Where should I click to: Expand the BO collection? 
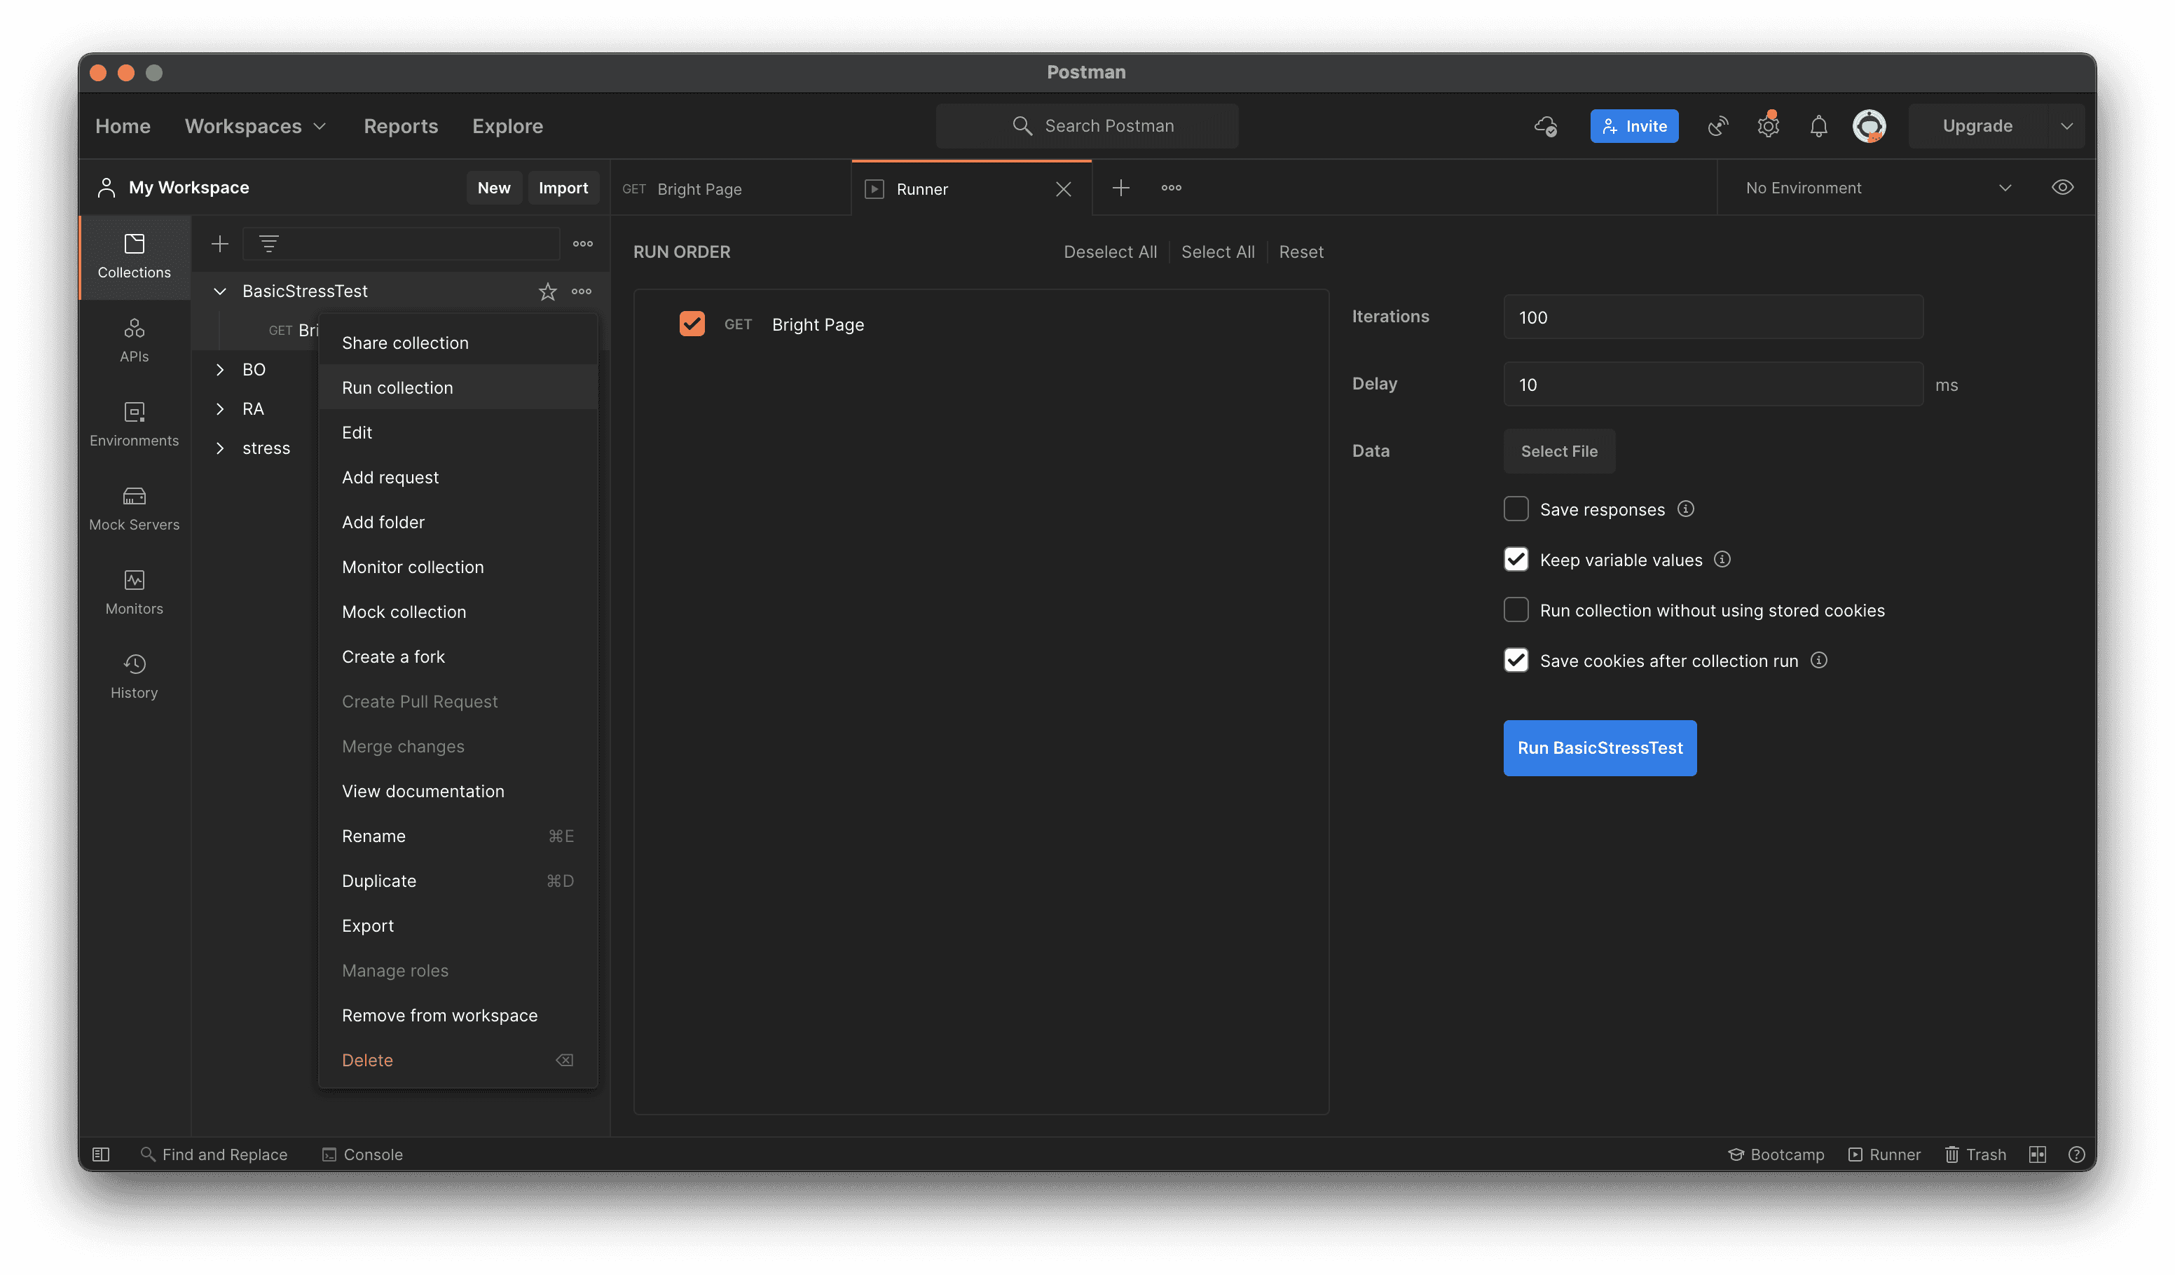[x=220, y=369]
